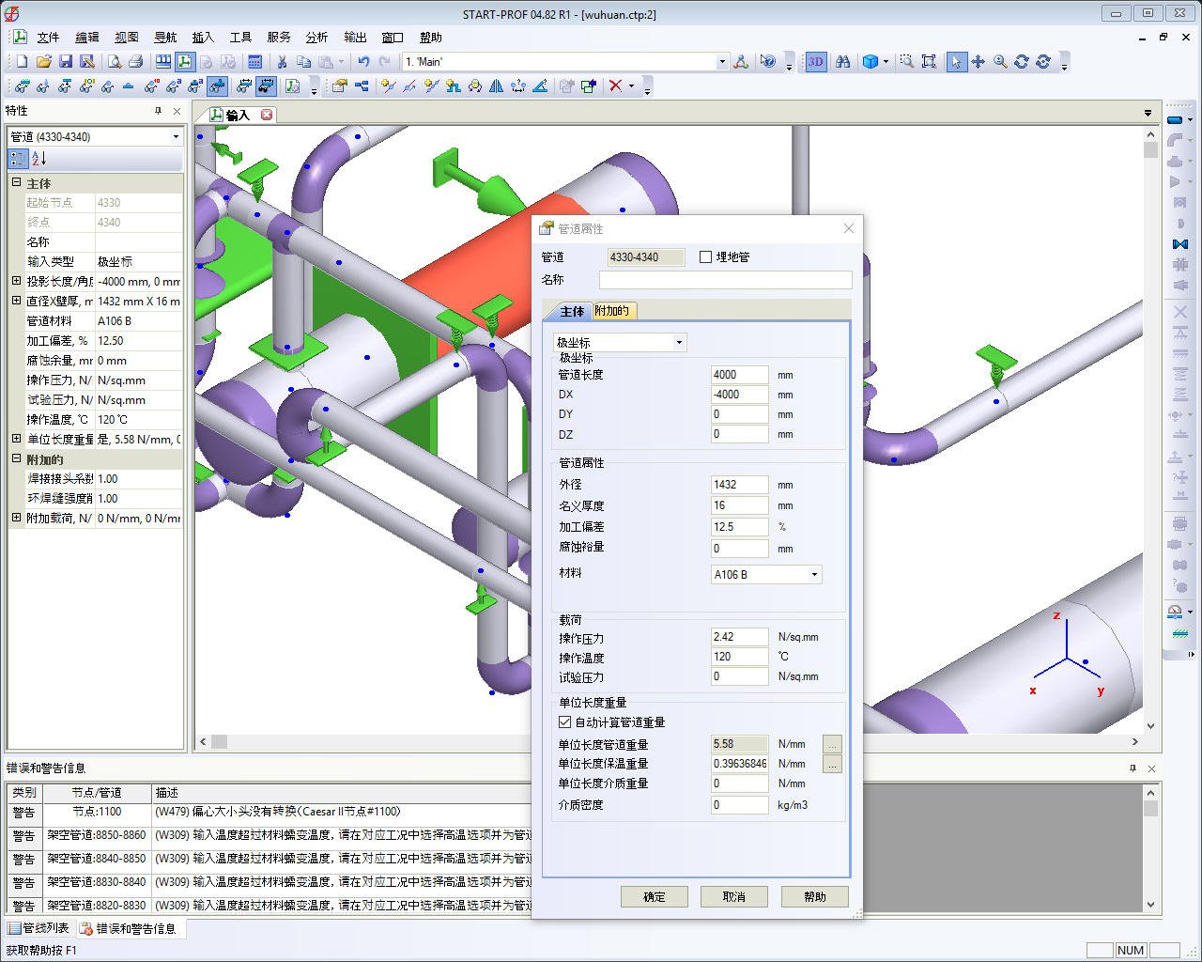Open the 材料 A106 B dropdown

coord(813,575)
